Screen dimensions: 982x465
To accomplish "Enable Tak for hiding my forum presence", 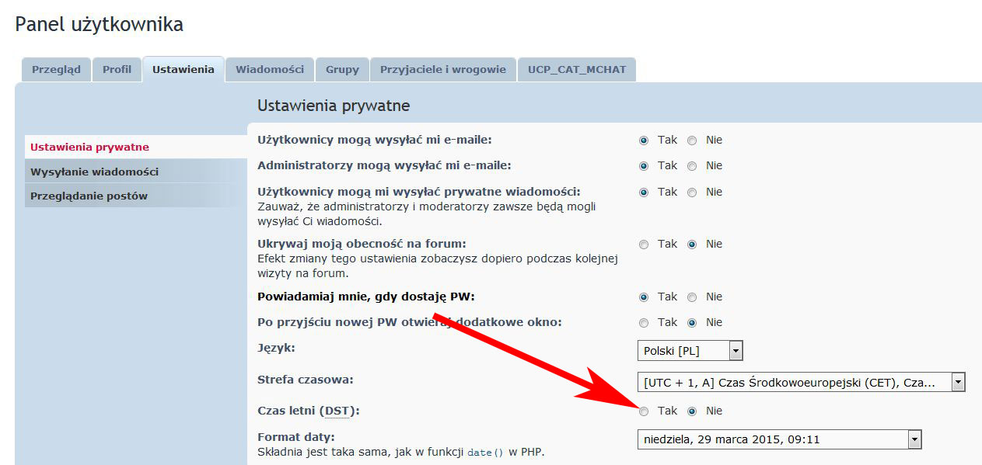I will click(x=644, y=245).
